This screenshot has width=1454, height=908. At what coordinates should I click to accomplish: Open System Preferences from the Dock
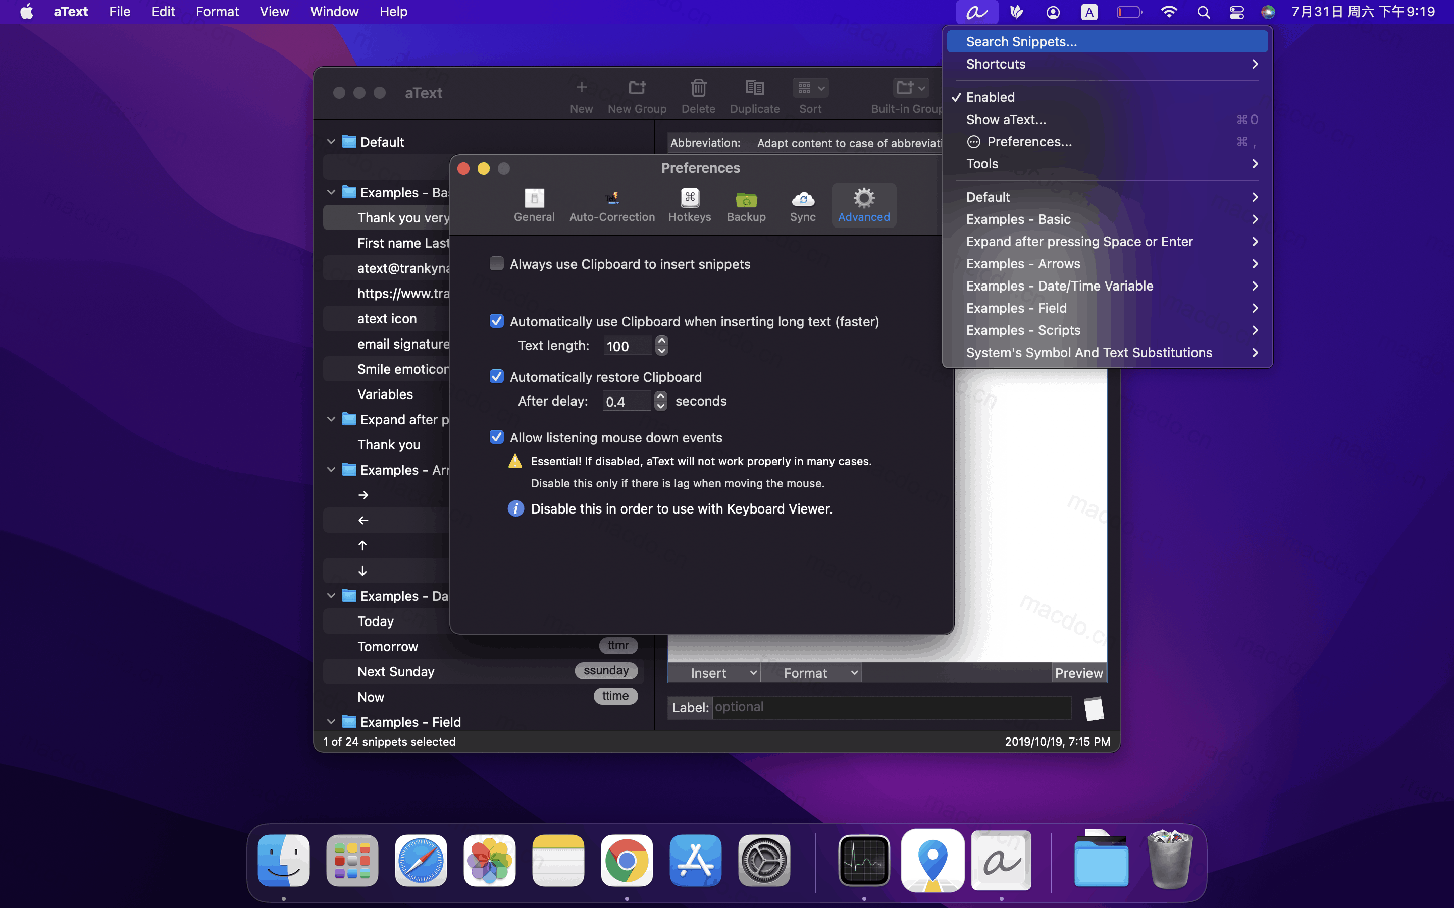(x=764, y=860)
